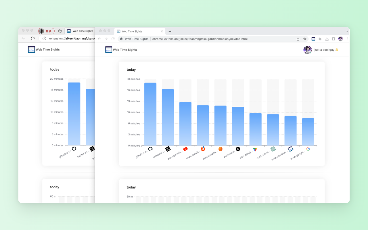Viewport: 368px width, 230px height.
Task: Click the vercel.com favicon under the chart
Action: (x=238, y=149)
